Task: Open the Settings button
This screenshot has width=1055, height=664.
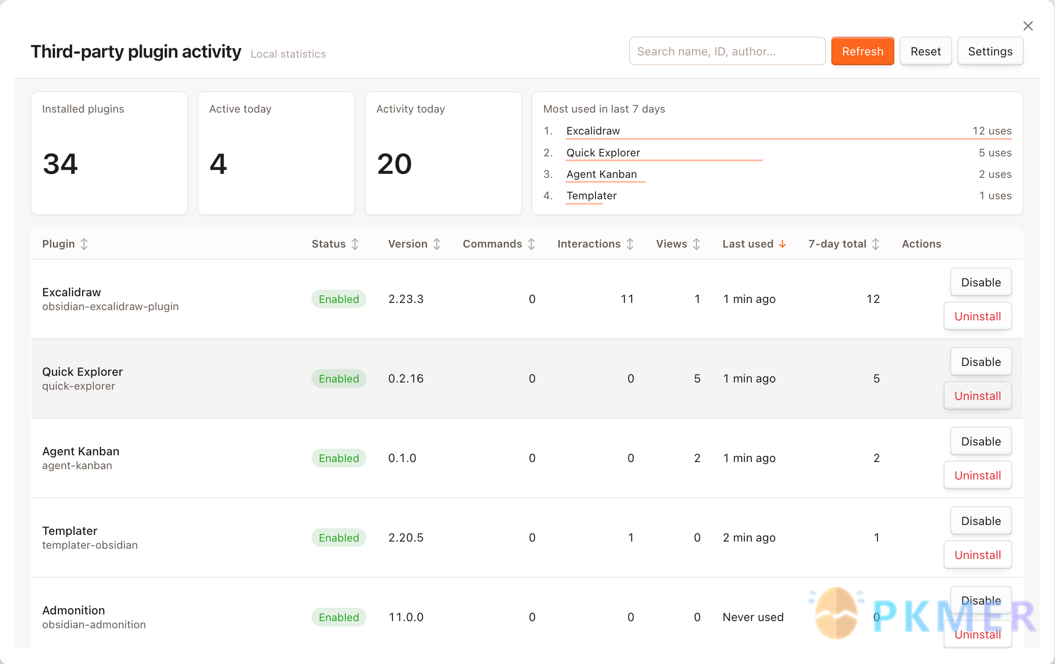Action: (x=990, y=51)
